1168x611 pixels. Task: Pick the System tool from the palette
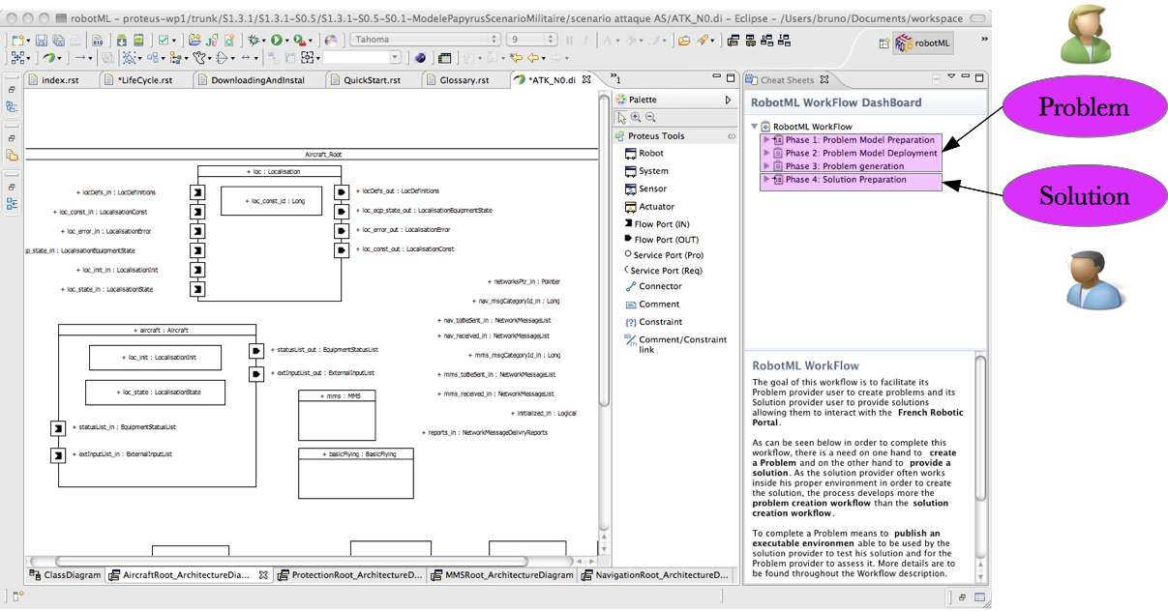646,171
